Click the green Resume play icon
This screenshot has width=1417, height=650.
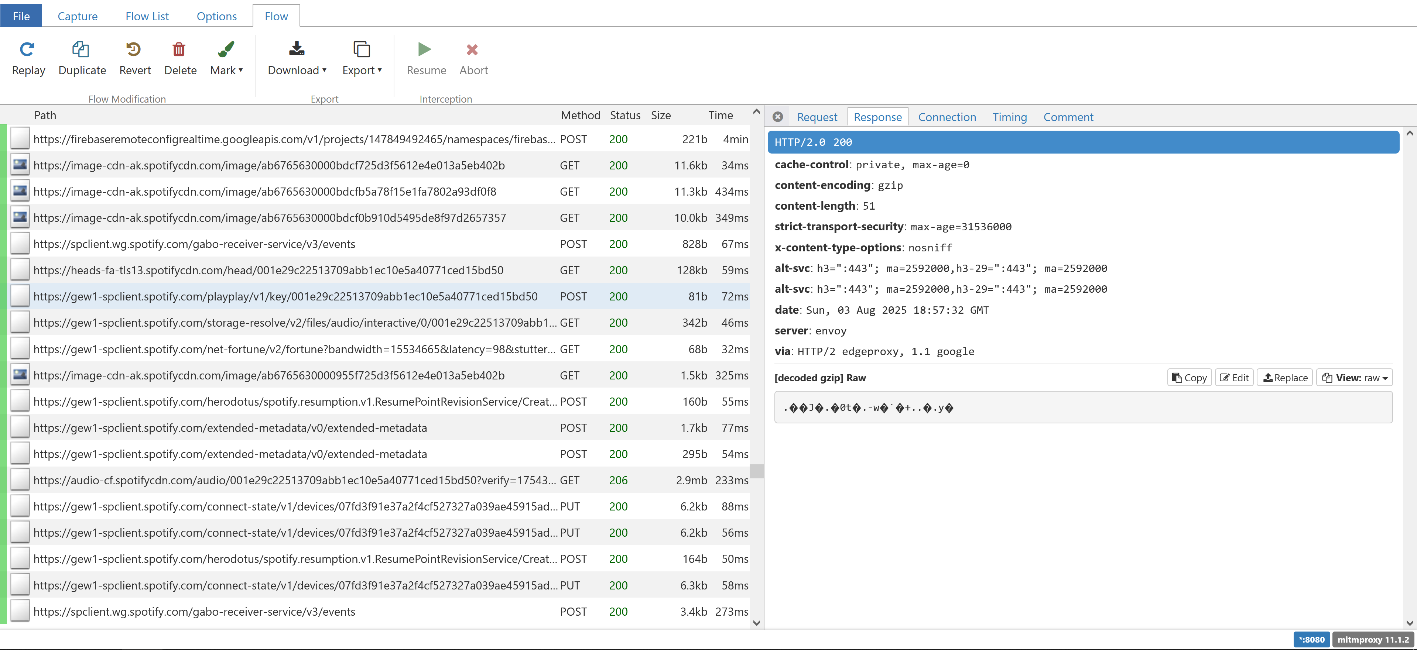tap(425, 49)
